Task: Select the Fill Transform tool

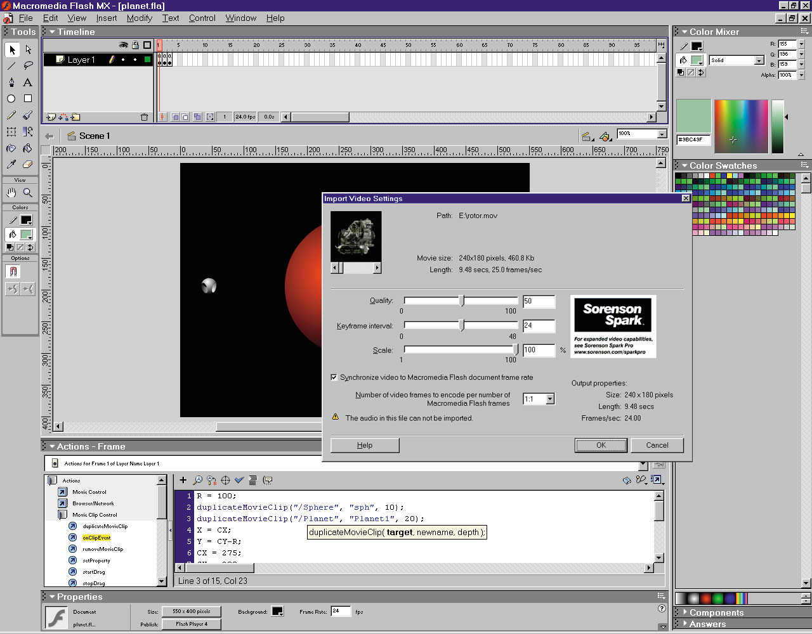Action: [x=28, y=131]
